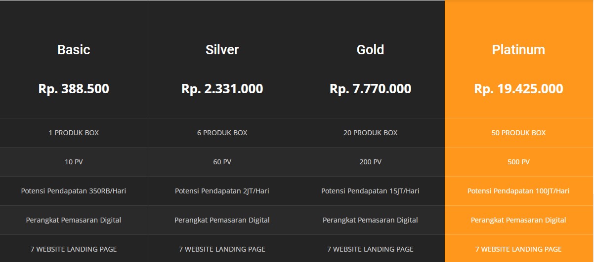Click Potensi Pendapatan 100JT/Hari text

518,191
